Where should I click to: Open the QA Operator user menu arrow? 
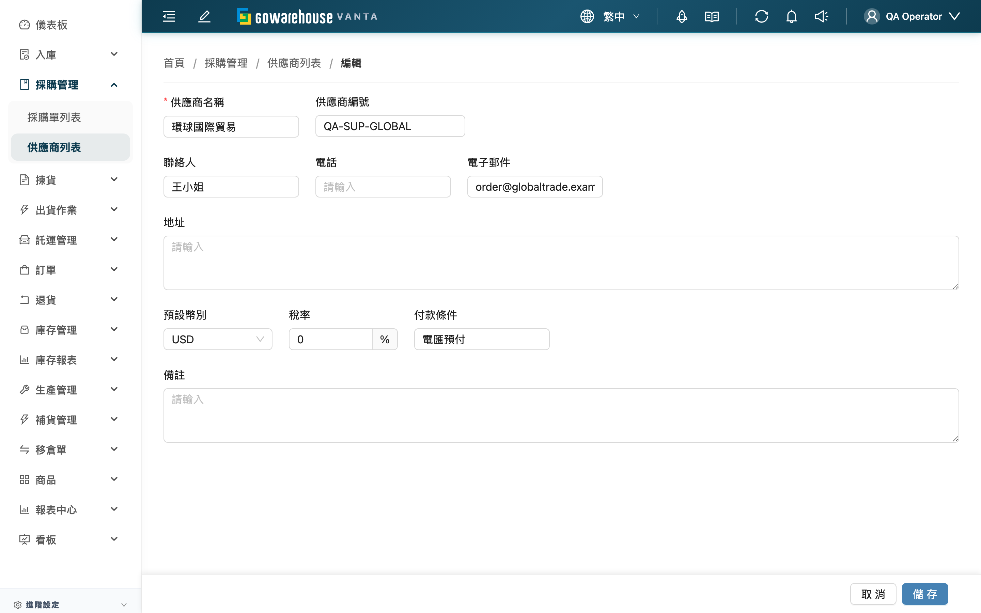point(954,16)
